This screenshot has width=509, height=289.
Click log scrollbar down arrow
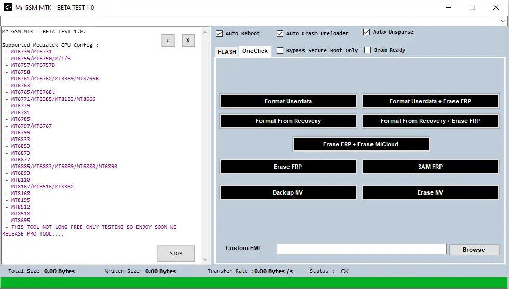205,260
